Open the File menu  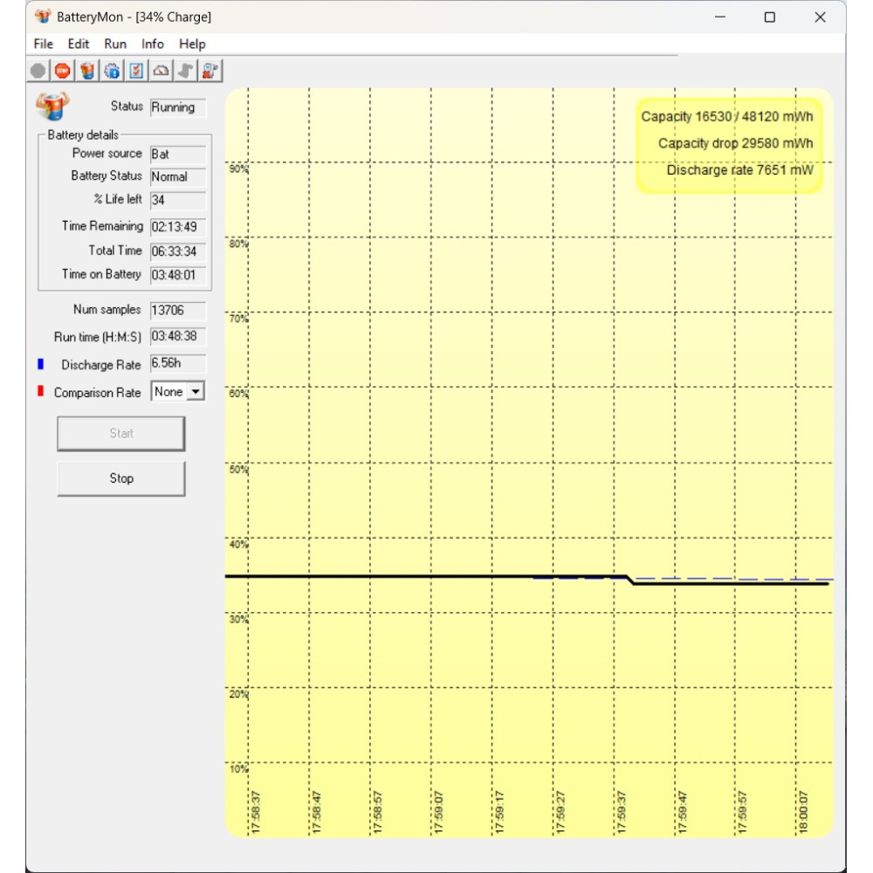coord(43,44)
